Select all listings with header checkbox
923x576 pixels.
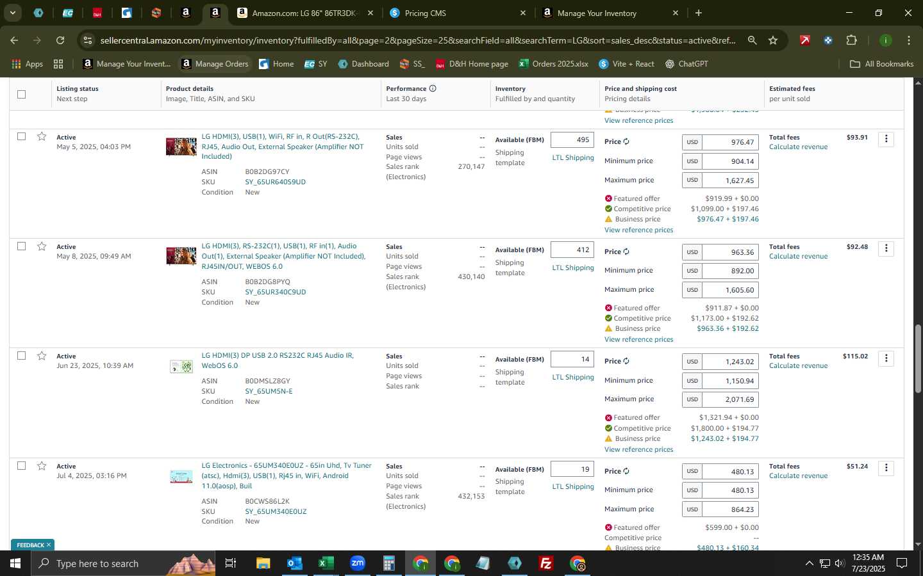point(21,94)
